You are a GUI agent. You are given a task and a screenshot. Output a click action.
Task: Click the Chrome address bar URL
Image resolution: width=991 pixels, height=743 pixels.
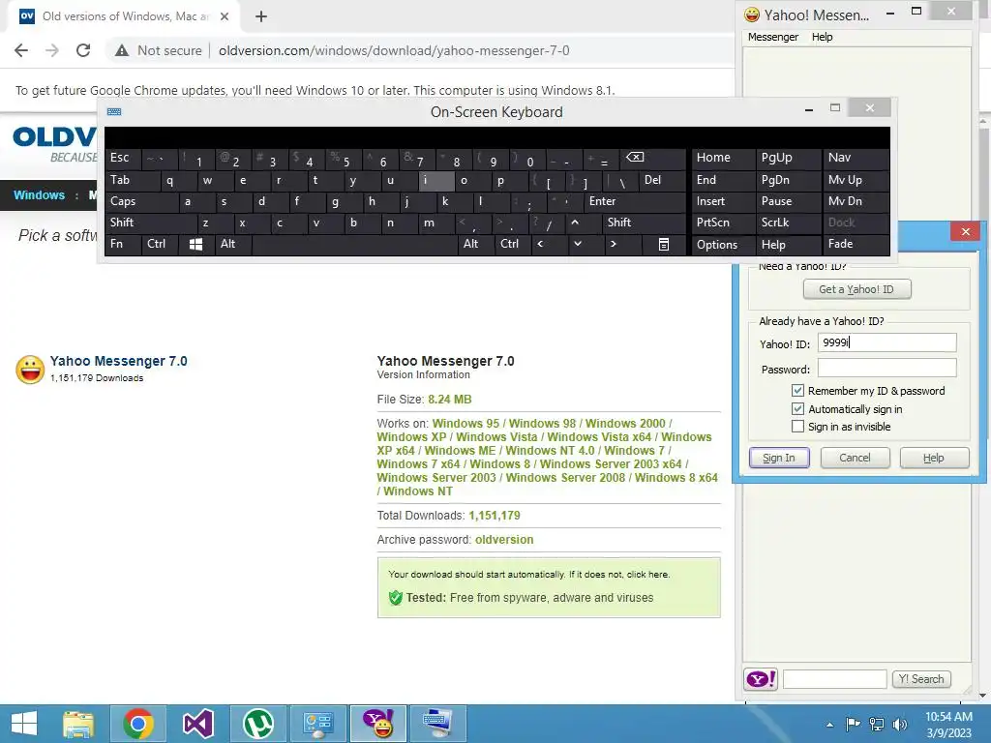tap(394, 50)
